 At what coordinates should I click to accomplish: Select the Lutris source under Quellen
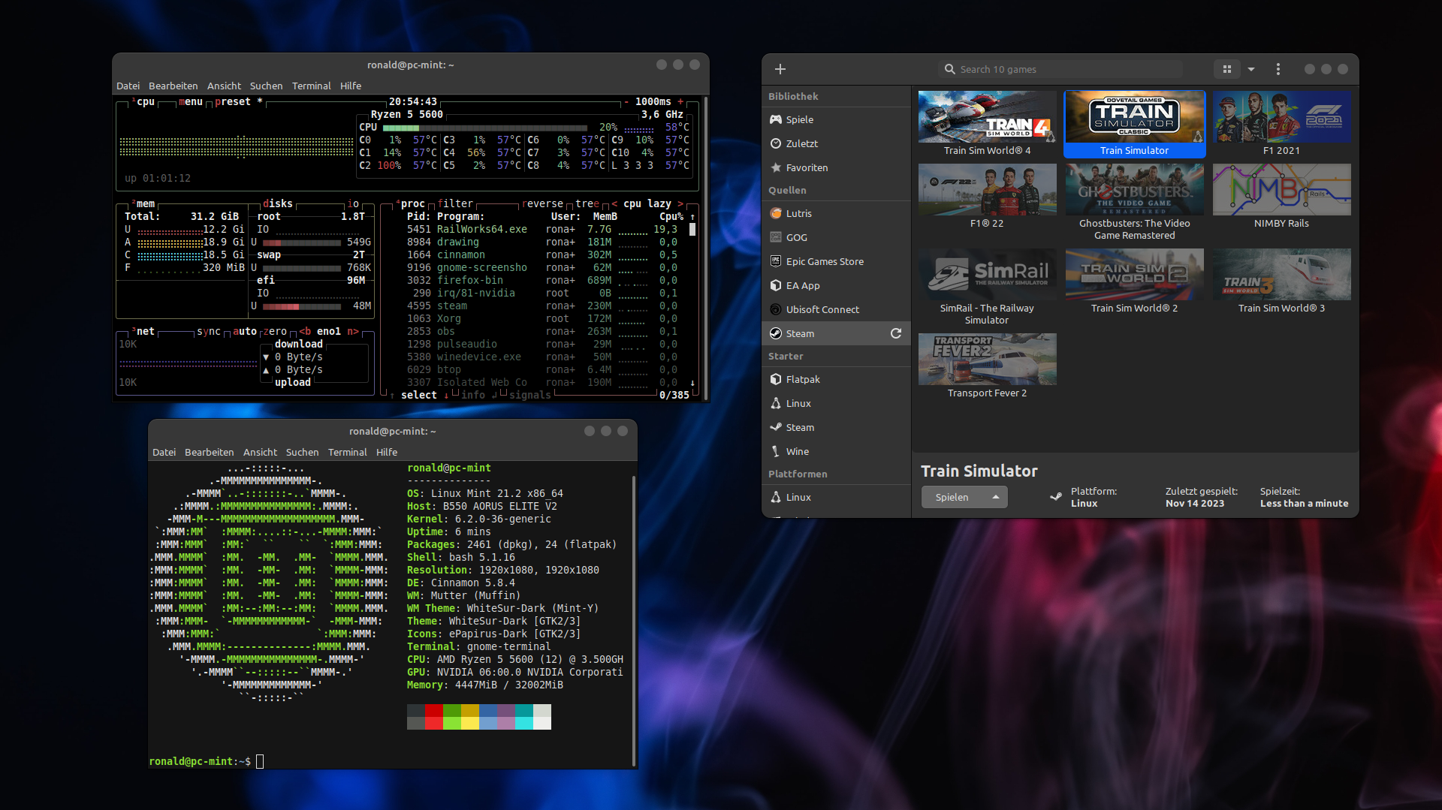click(837, 213)
